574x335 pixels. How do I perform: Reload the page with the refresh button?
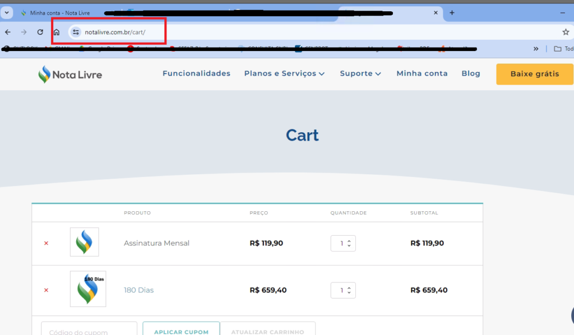coord(40,32)
